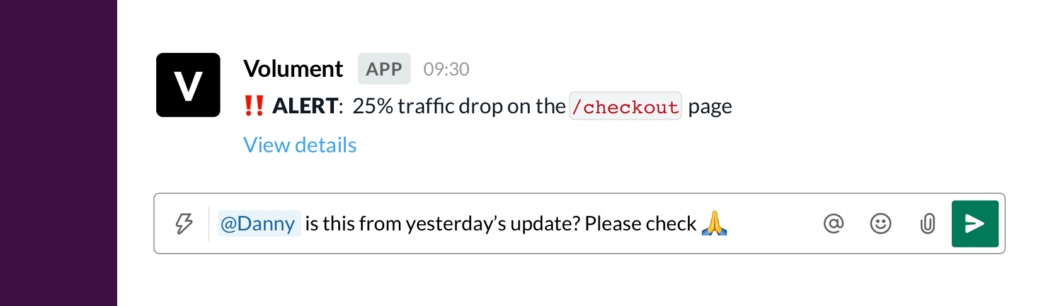Click the praying hands emoji in draft
This screenshot has height=306, width=1047.
pos(714,224)
